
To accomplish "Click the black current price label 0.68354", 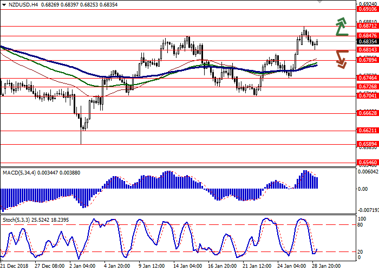I will point(367,41).
